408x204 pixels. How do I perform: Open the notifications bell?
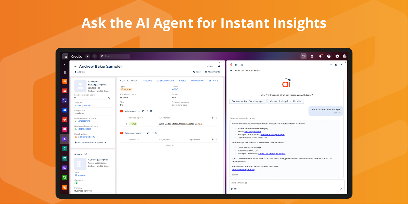point(320,56)
